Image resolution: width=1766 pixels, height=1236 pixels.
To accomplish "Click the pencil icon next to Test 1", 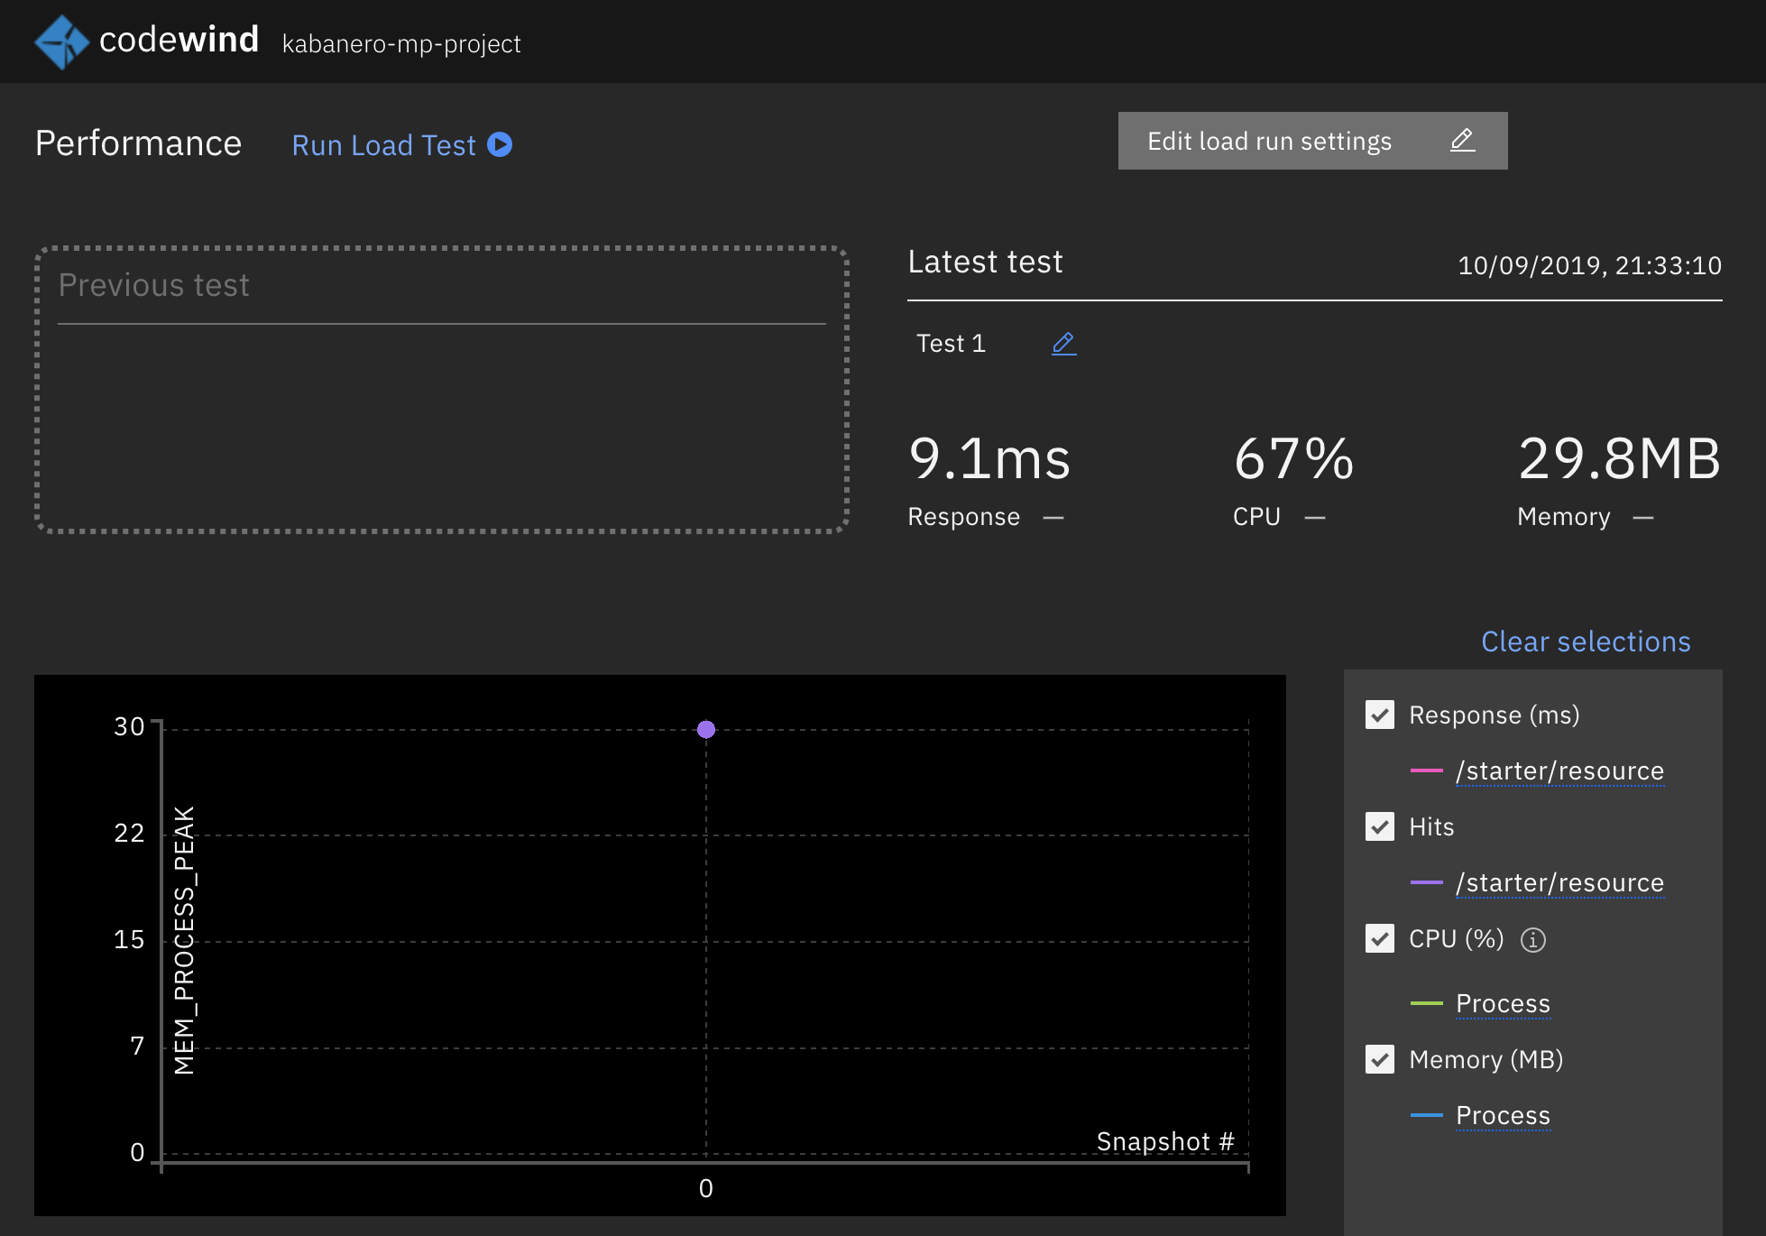I will (x=1063, y=344).
